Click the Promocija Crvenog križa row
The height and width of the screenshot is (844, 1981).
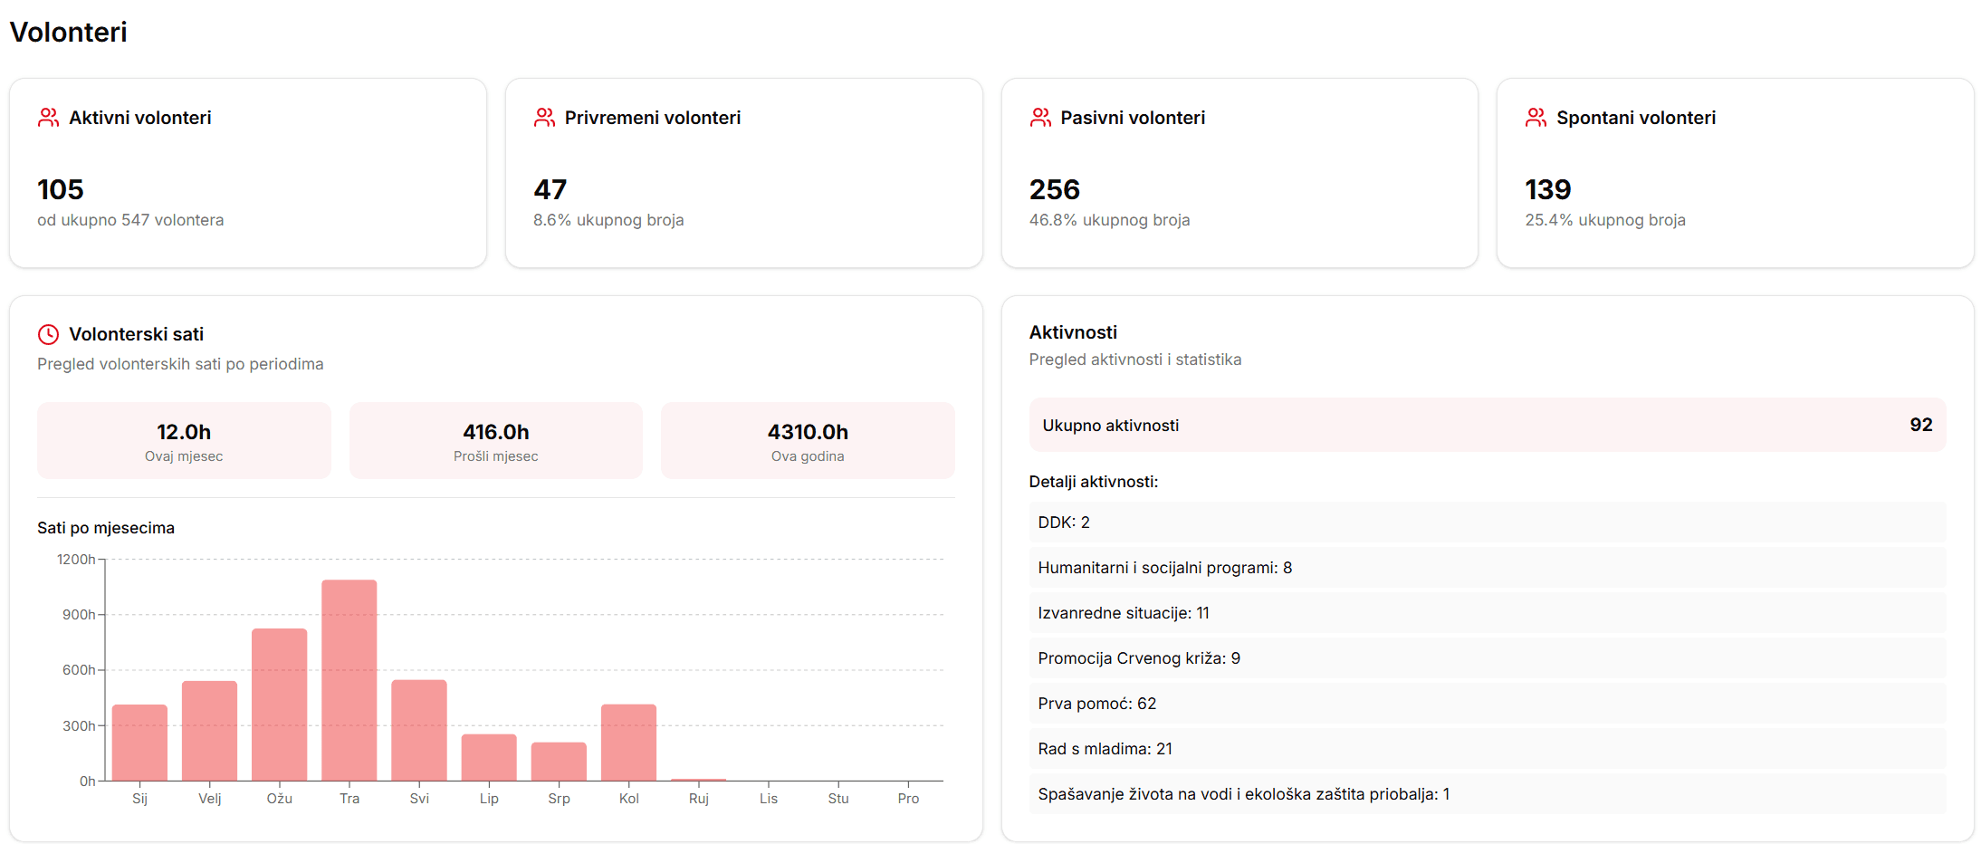pos(1487,658)
